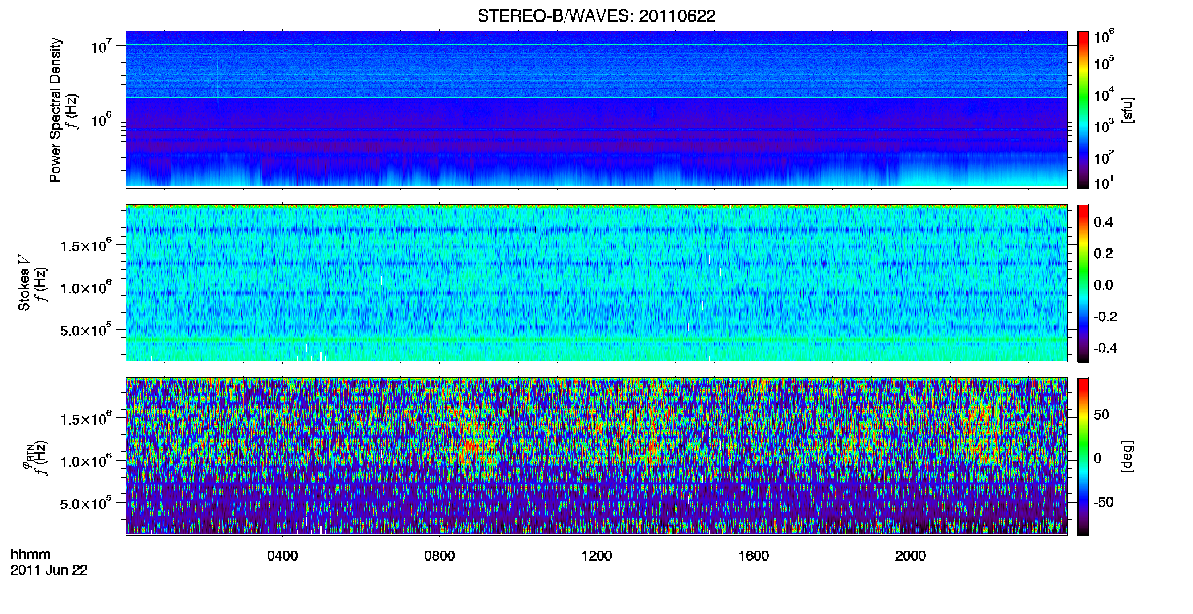Click the 0.0 value on Stokes colorbar

point(1103,285)
